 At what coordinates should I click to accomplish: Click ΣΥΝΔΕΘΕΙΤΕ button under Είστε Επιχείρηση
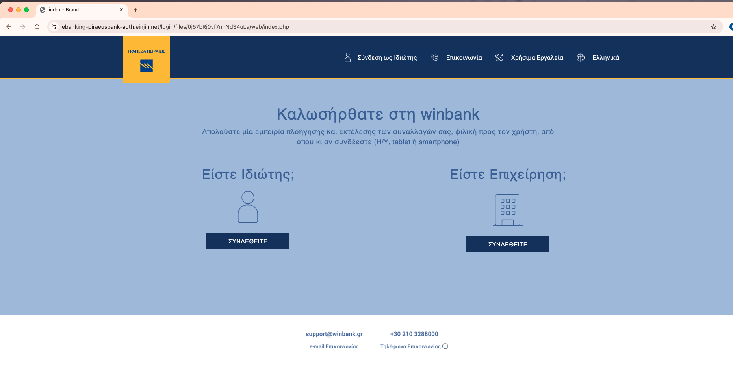coord(508,244)
